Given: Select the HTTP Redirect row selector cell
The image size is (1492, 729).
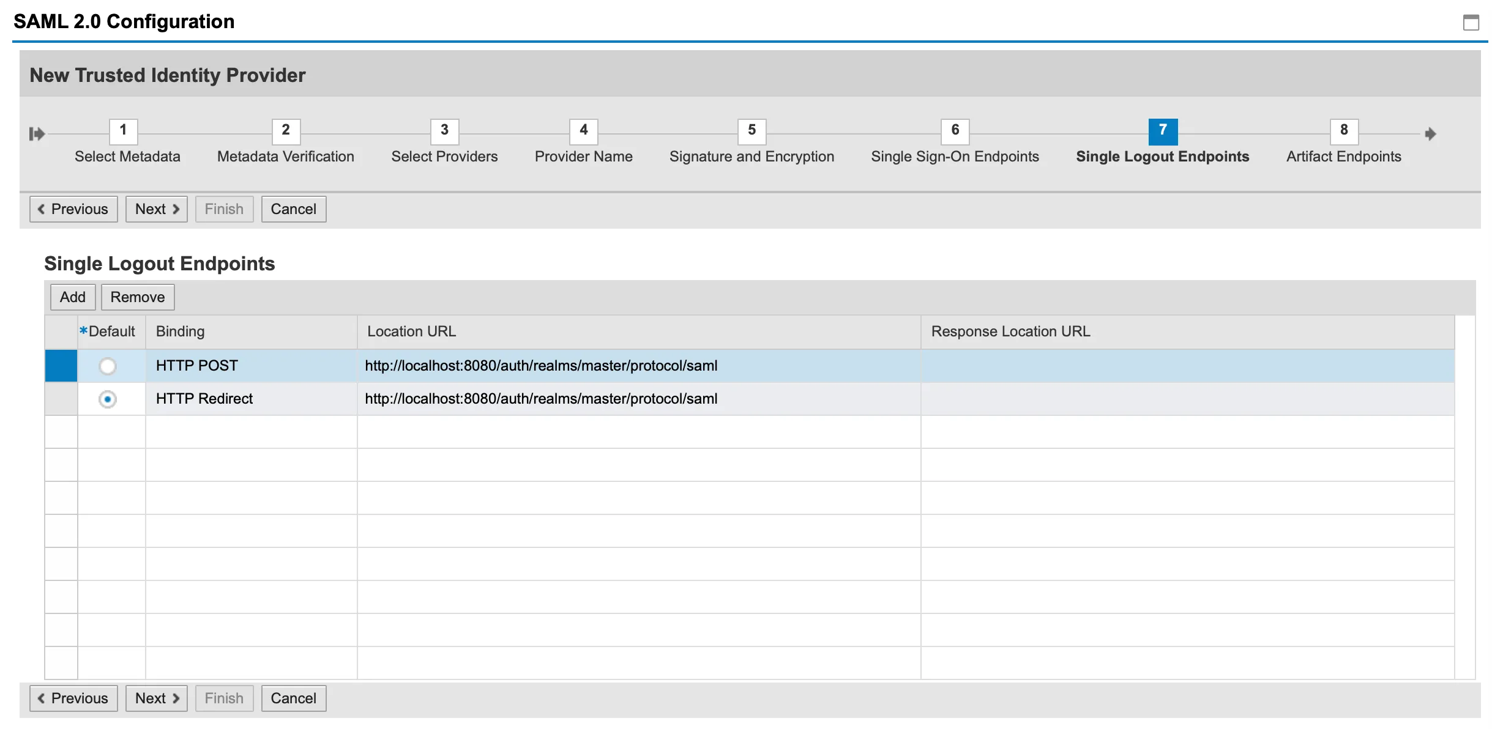Looking at the screenshot, I should 61,399.
